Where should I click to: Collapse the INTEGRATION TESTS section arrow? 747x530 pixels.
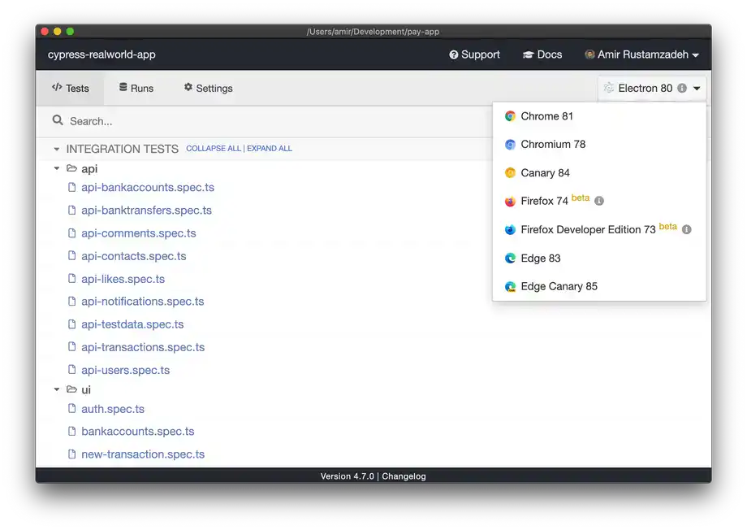(57, 150)
